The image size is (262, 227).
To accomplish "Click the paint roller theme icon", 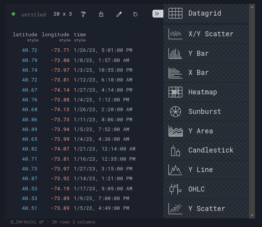I will 83,14.
